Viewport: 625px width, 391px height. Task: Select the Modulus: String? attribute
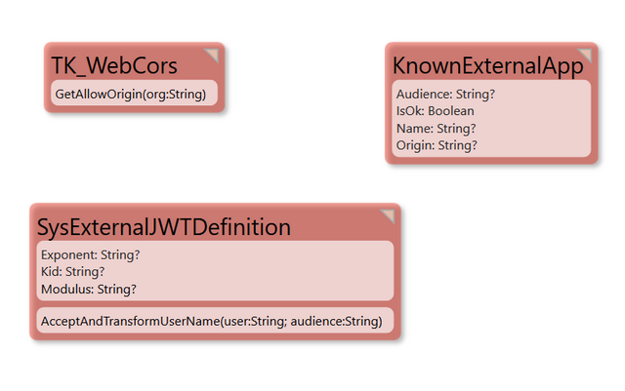click(x=89, y=289)
